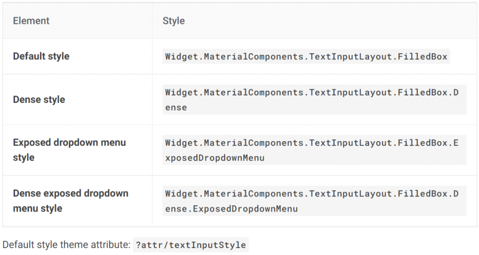The height and width of the screenshot is (255, 479).
Task: Click first code line in Exposed dropdown menu row
Action: 312,143
